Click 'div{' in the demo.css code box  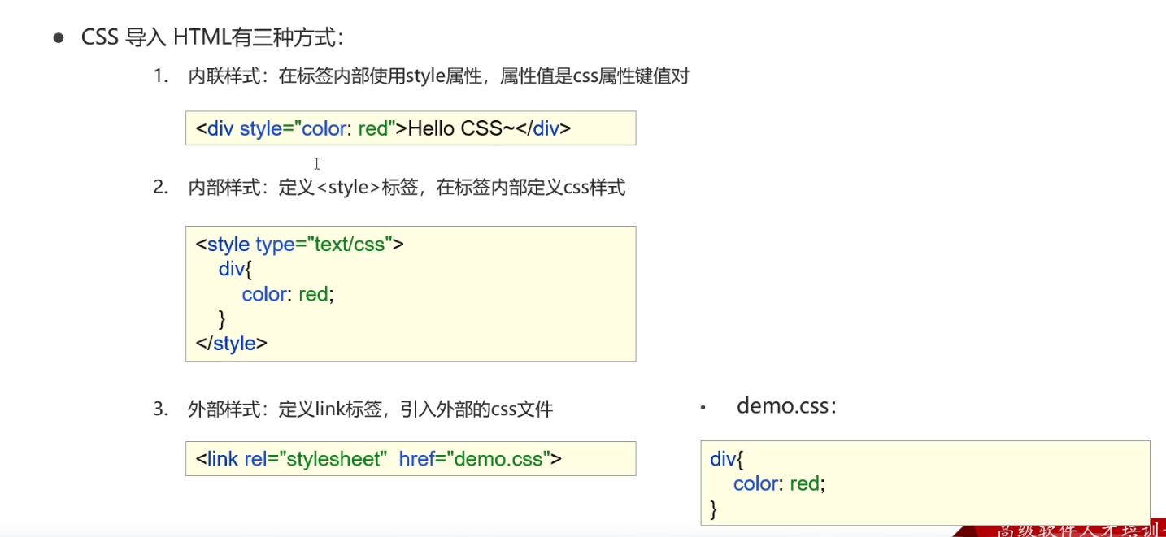pyautogui.click(x=727, y=459)
